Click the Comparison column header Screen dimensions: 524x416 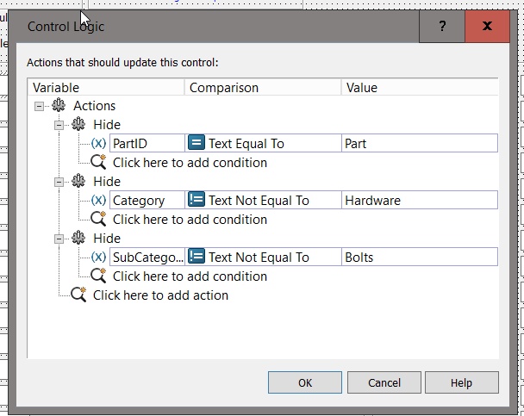tap(263, 88)
